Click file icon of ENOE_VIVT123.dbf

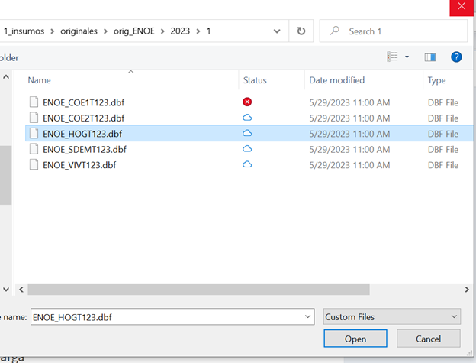click(x=34, y=165)
